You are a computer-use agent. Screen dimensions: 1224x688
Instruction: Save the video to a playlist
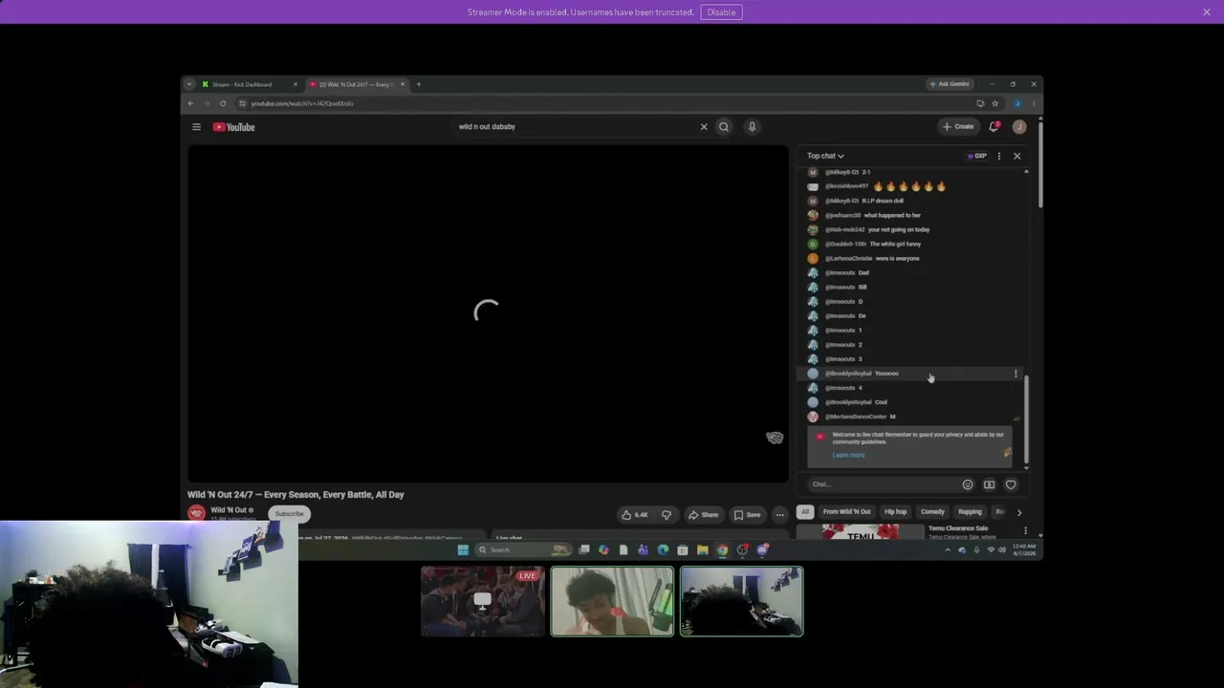(747, 515)
